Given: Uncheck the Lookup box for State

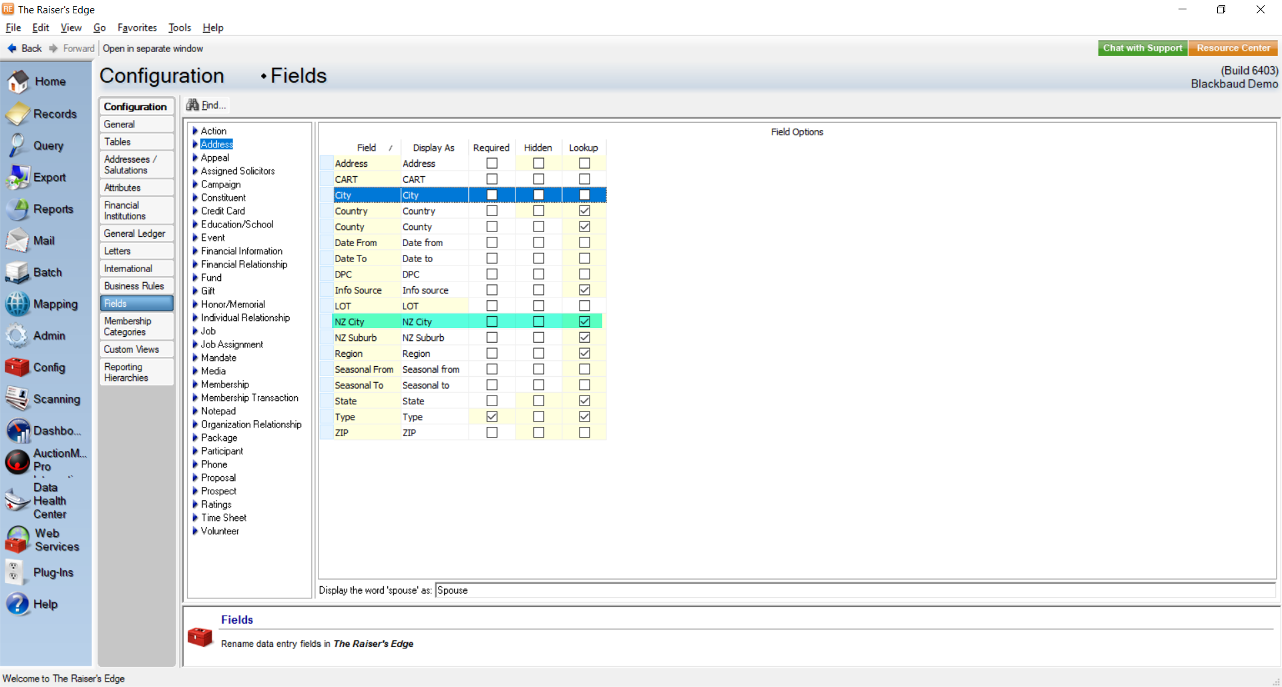Looking at the screenshot, I should coord(584,401).
